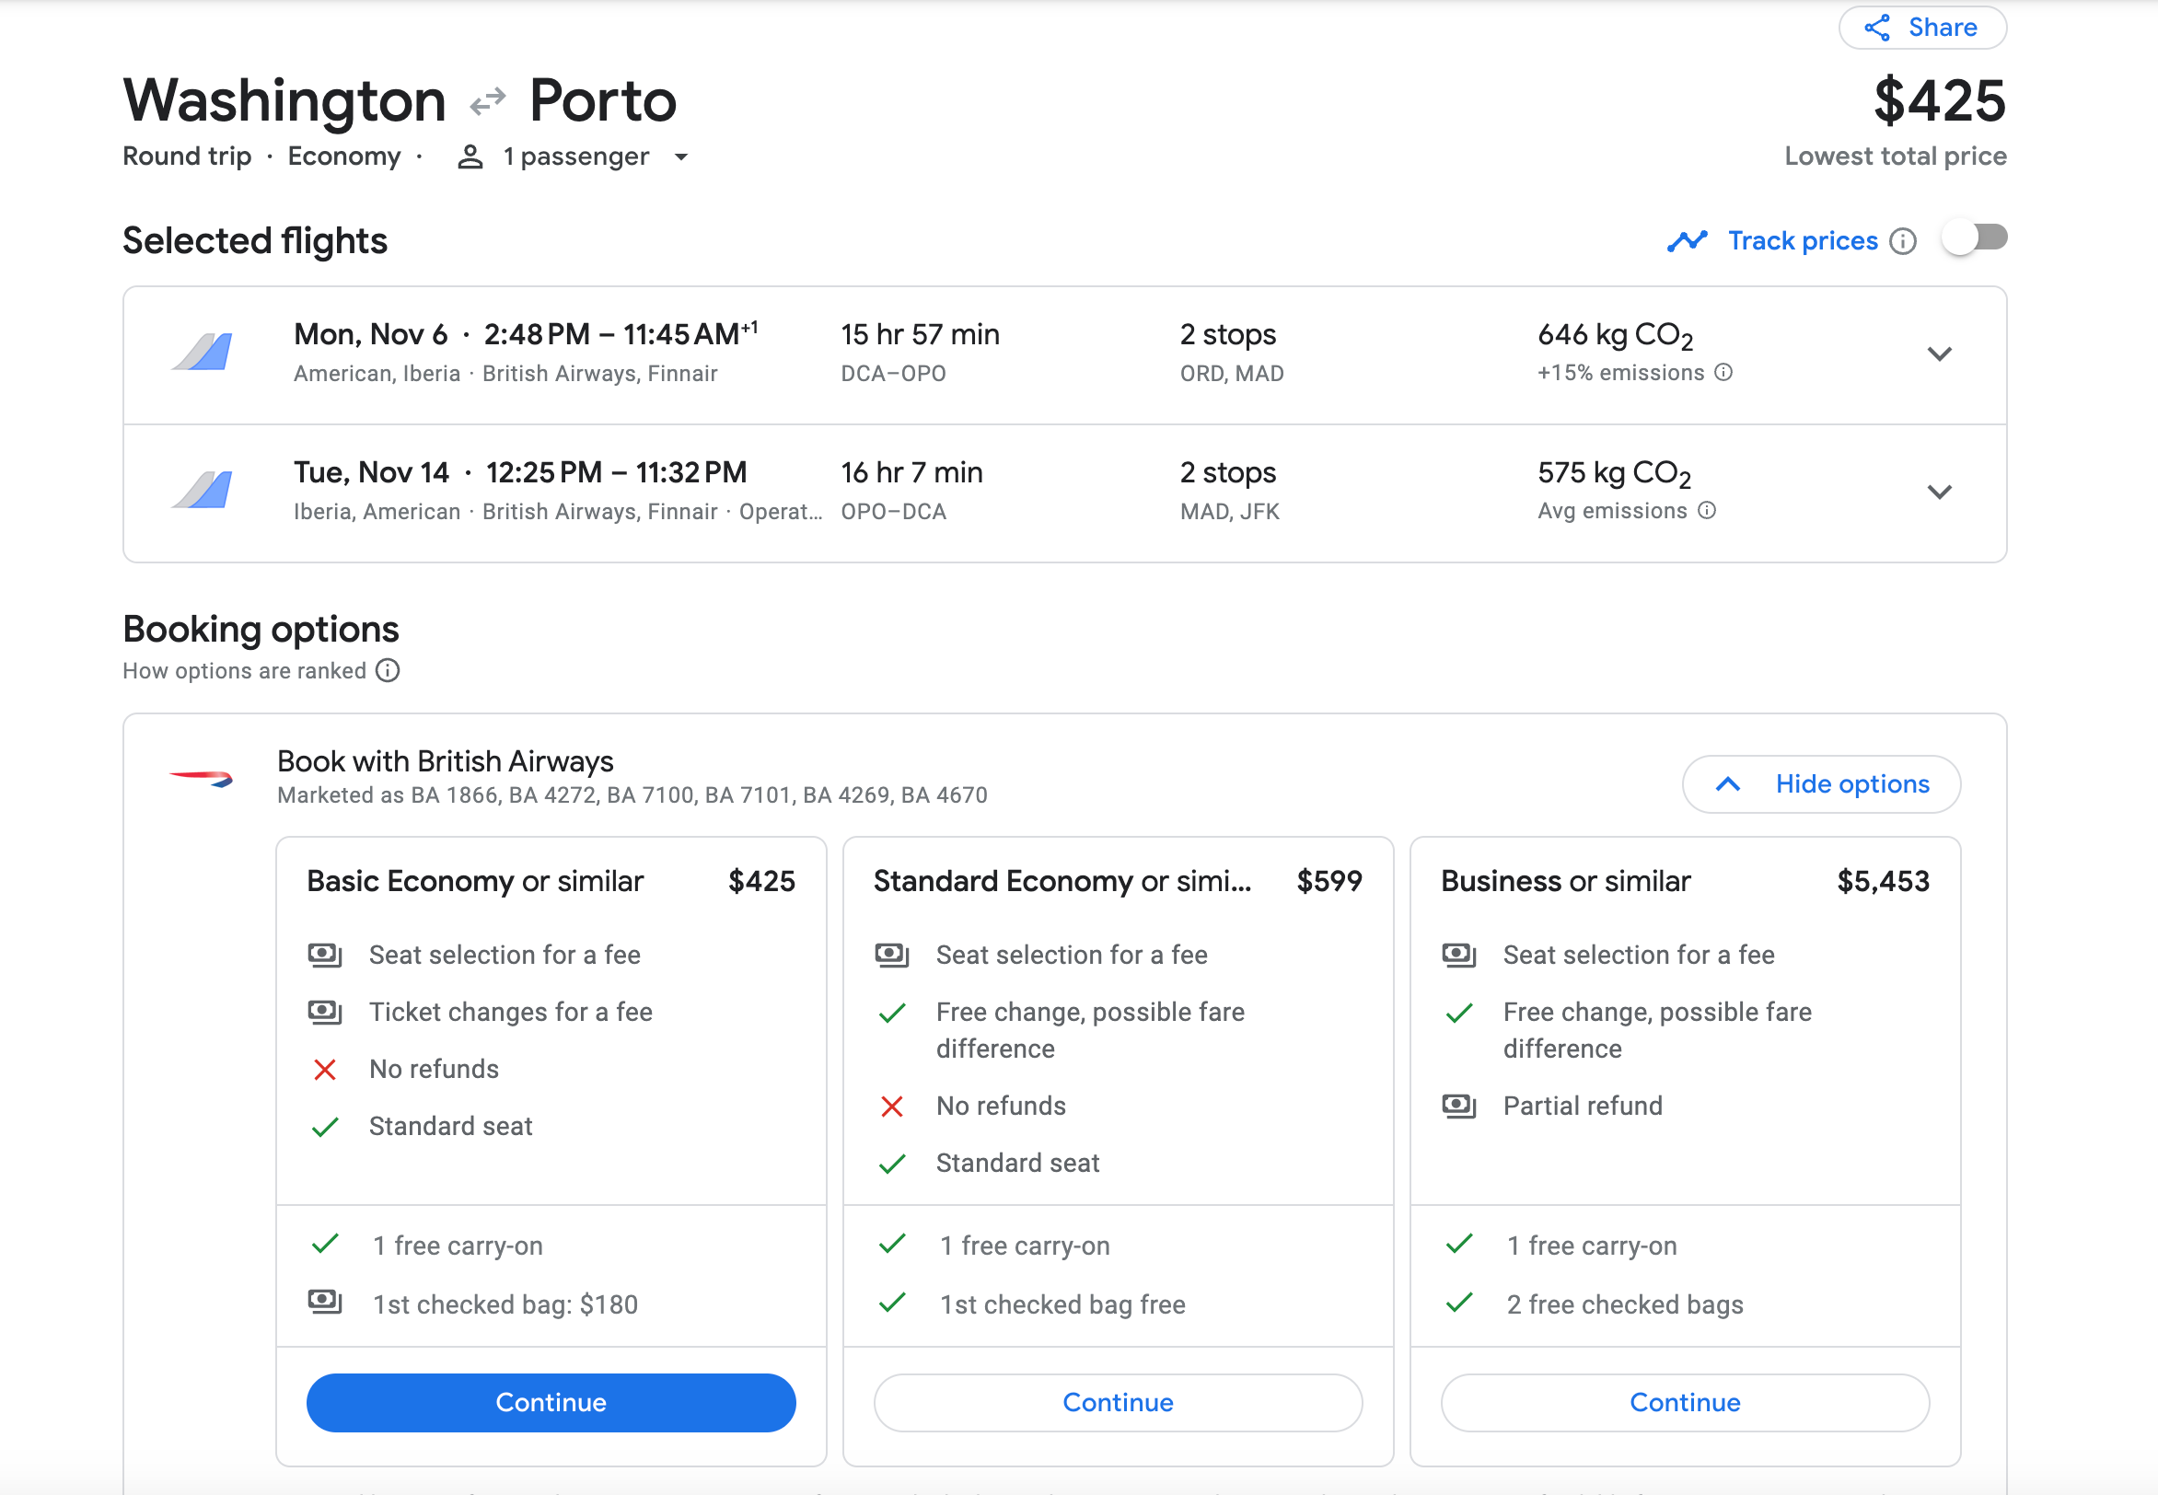Click the round trip arrows between Washington and Porto

(x=488, y=100)
